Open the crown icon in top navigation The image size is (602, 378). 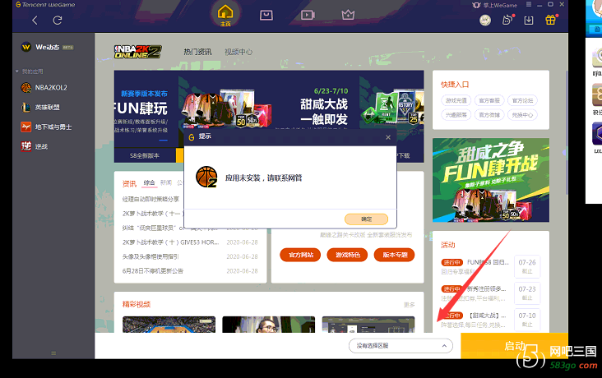pyautogui.click(x=348, y=15)
